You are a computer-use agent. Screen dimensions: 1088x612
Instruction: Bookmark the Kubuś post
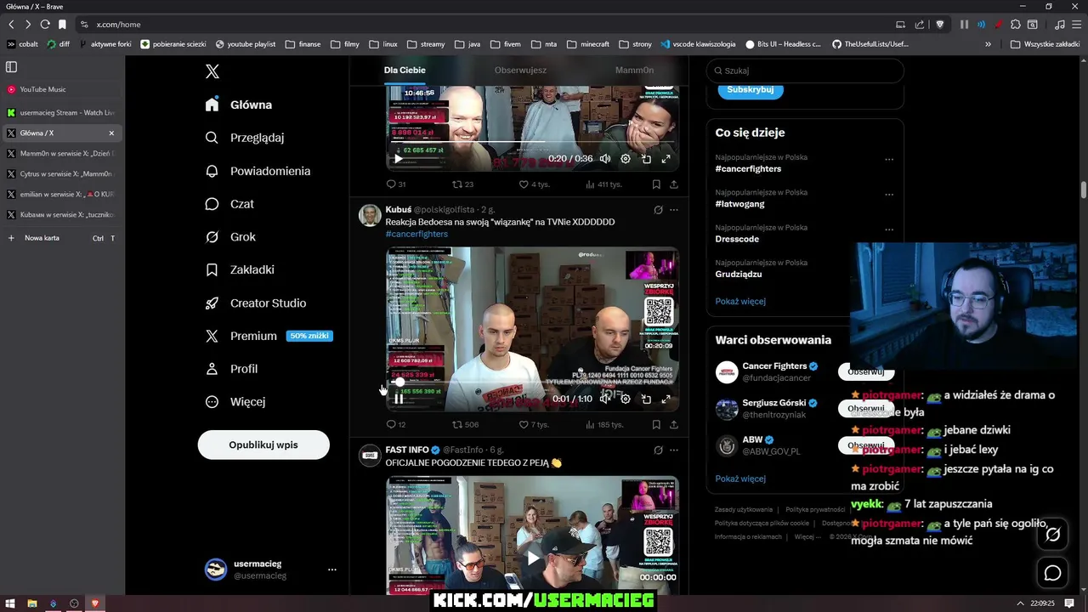[x=656, y=424]
